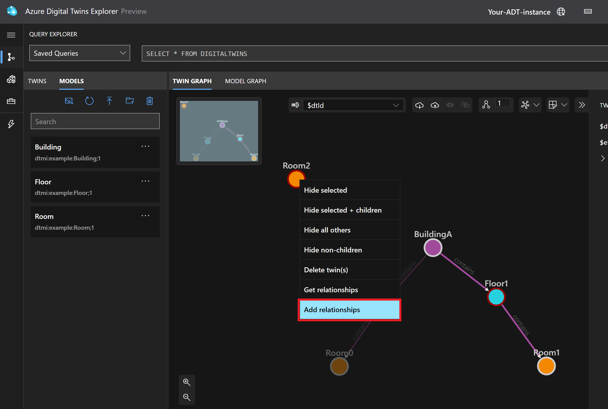Choose Add relationships from context menu
608x409 pixels.
point(349,310)
